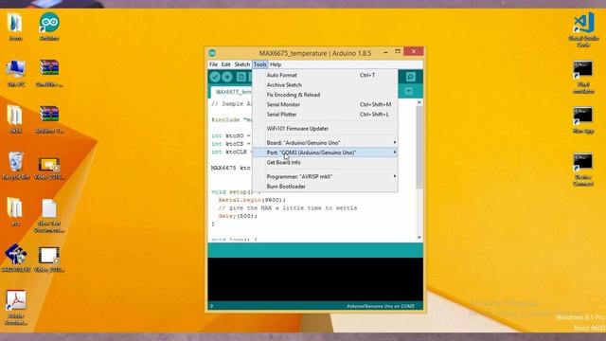This screenshot has height=341, width=606.
Task: Select the This PC desktop icon
Action: 15,73
